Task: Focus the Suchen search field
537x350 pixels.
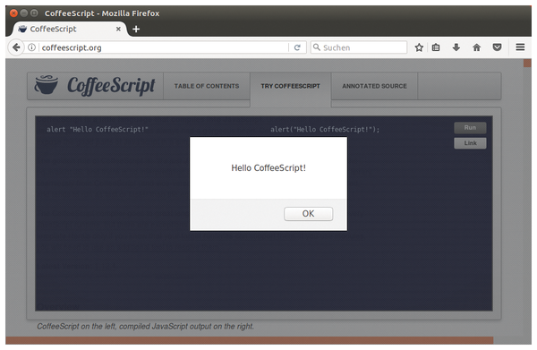Action: (x=359, y=47)
